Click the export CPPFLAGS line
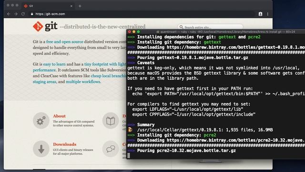 [194, 115]
